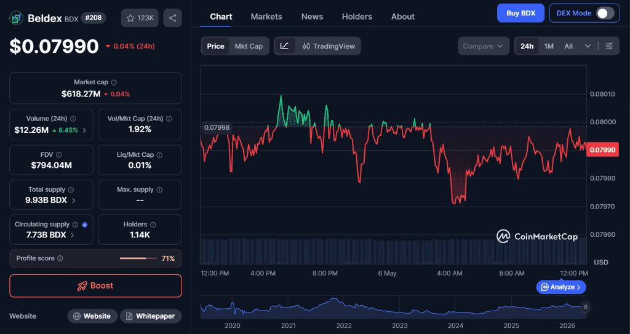Add Beldex to watchlist star 123K
The height and width of the screenshot is (334, 630).
140,18
